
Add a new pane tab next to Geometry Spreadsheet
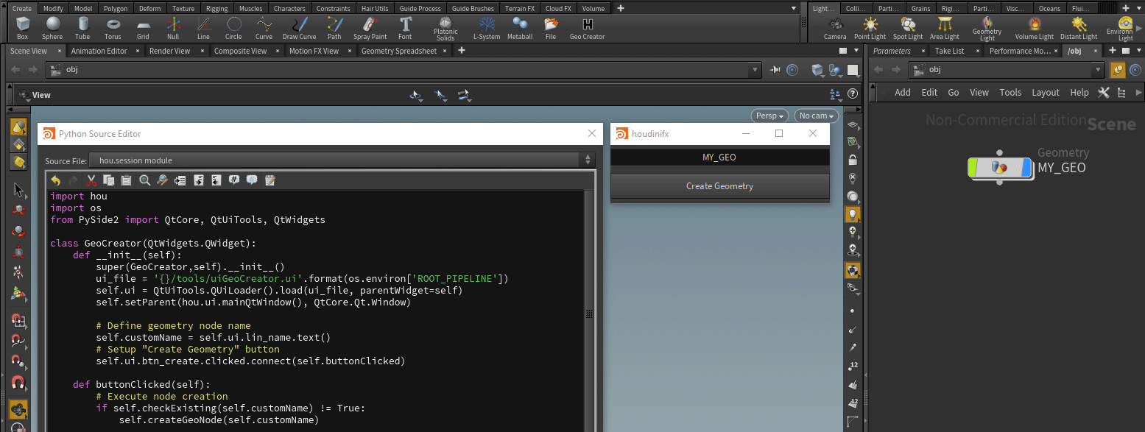[462, 51]
